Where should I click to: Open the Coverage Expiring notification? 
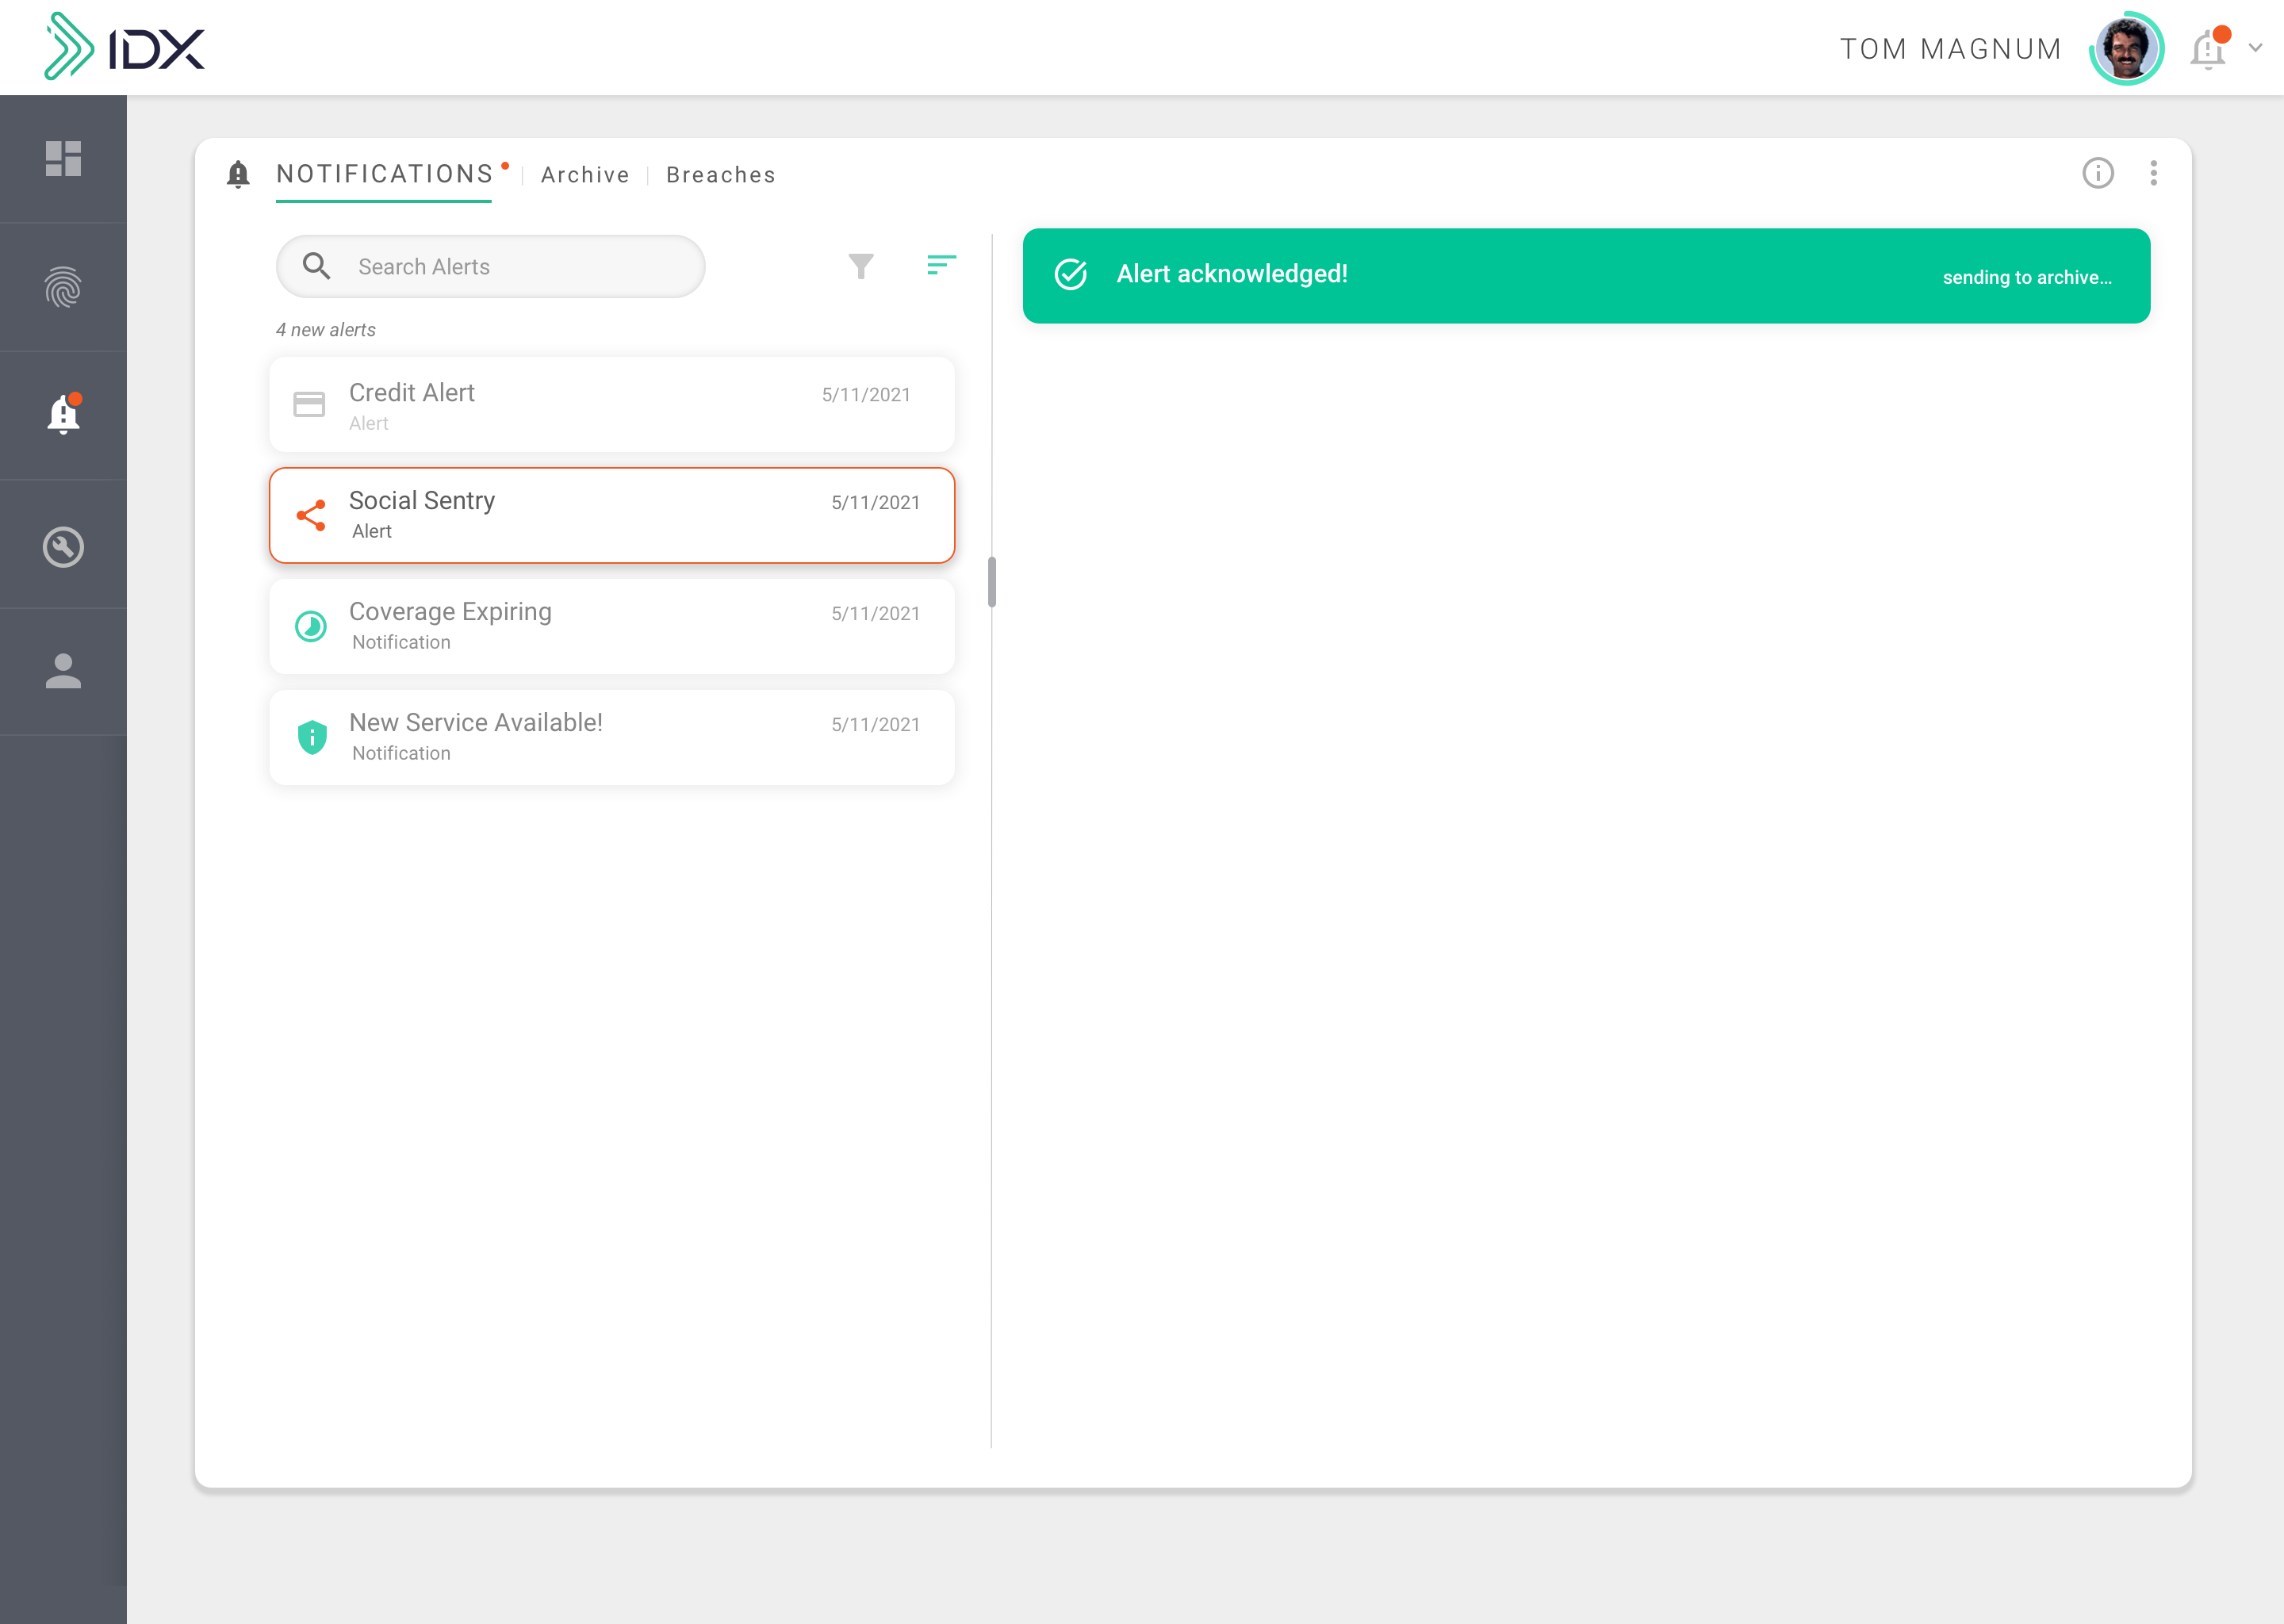click(612, 626)
